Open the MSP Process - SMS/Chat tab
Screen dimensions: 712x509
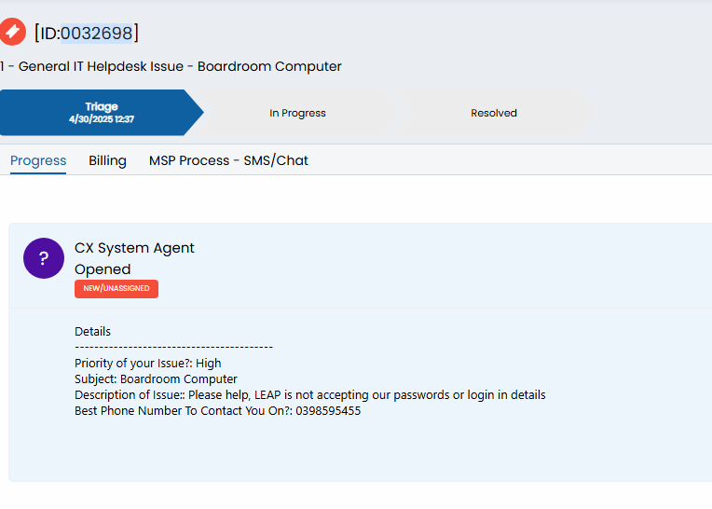click(x=228, y=160)
